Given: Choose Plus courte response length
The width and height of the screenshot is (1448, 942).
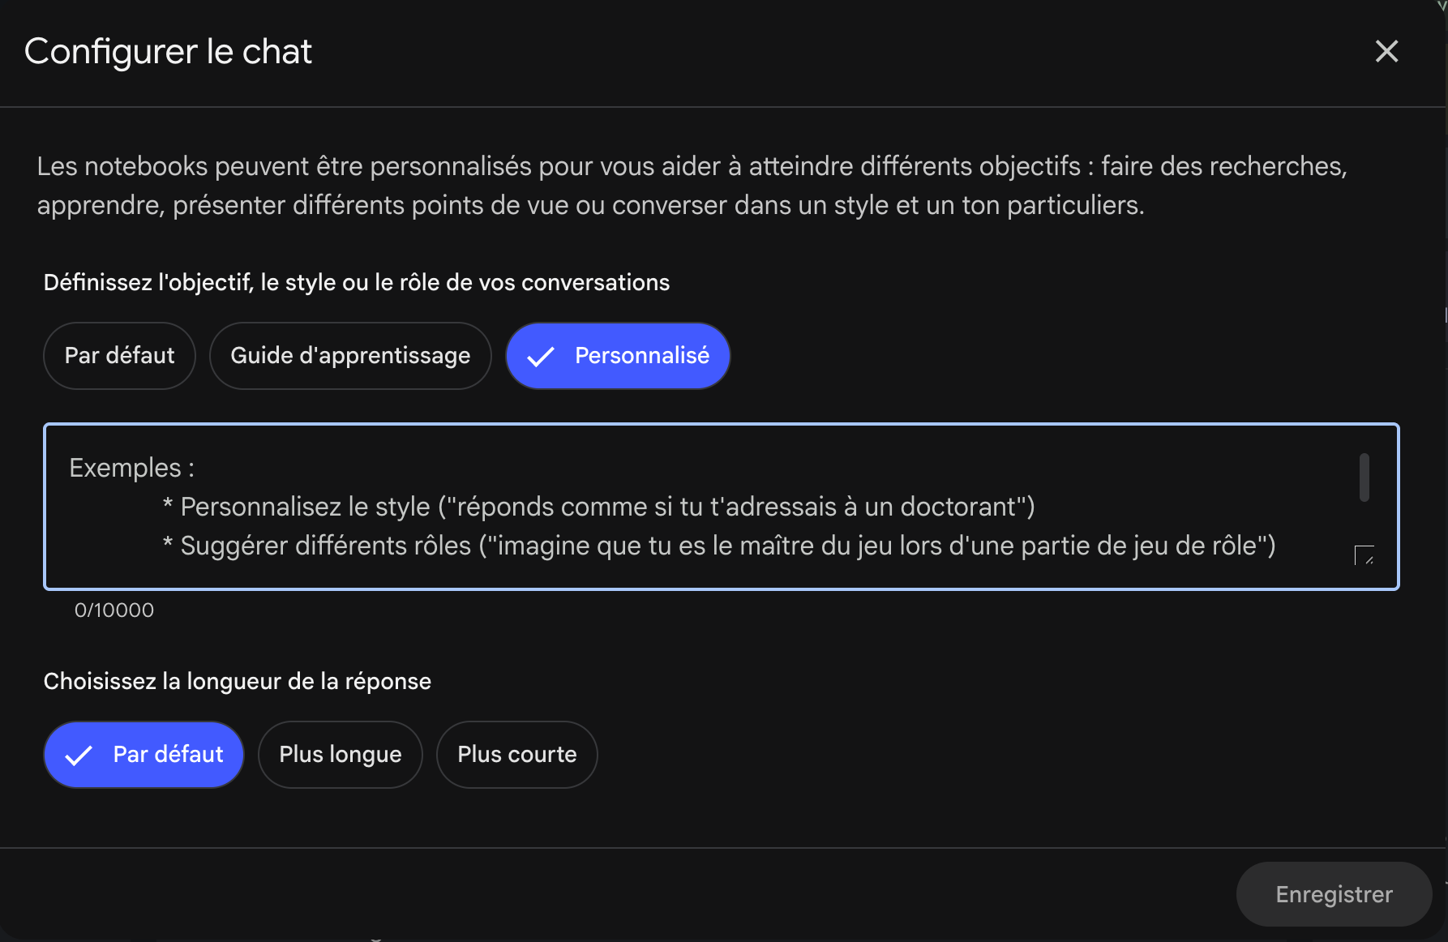Looking at the screenshot, I should [x=517, y=755].
